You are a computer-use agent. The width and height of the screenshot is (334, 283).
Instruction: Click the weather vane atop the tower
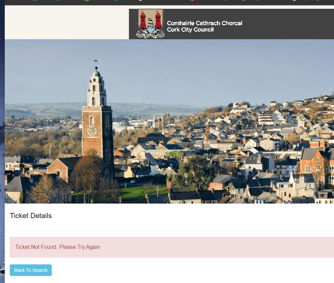[96, 63]
